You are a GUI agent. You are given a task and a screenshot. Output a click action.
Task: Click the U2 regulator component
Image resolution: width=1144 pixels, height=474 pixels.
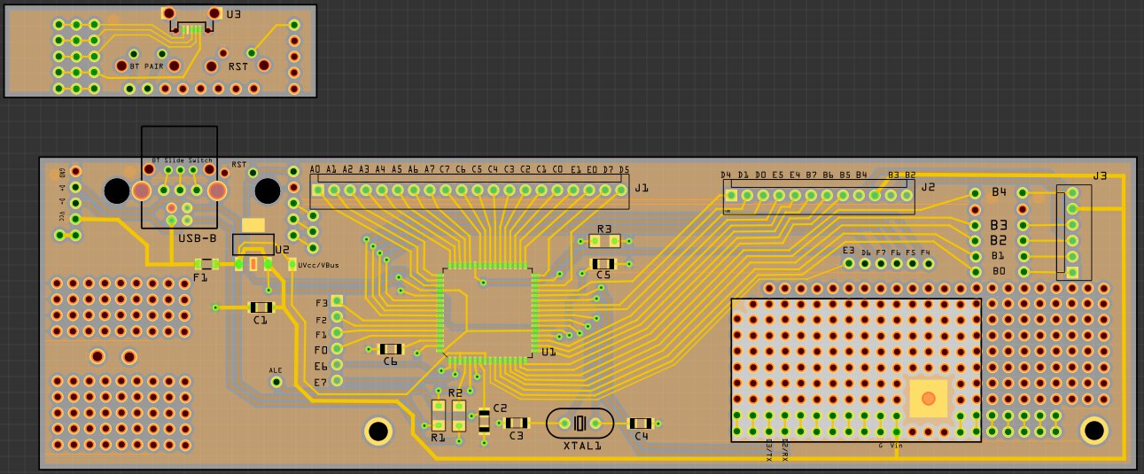pyautogui.click(x=253, y=263)
